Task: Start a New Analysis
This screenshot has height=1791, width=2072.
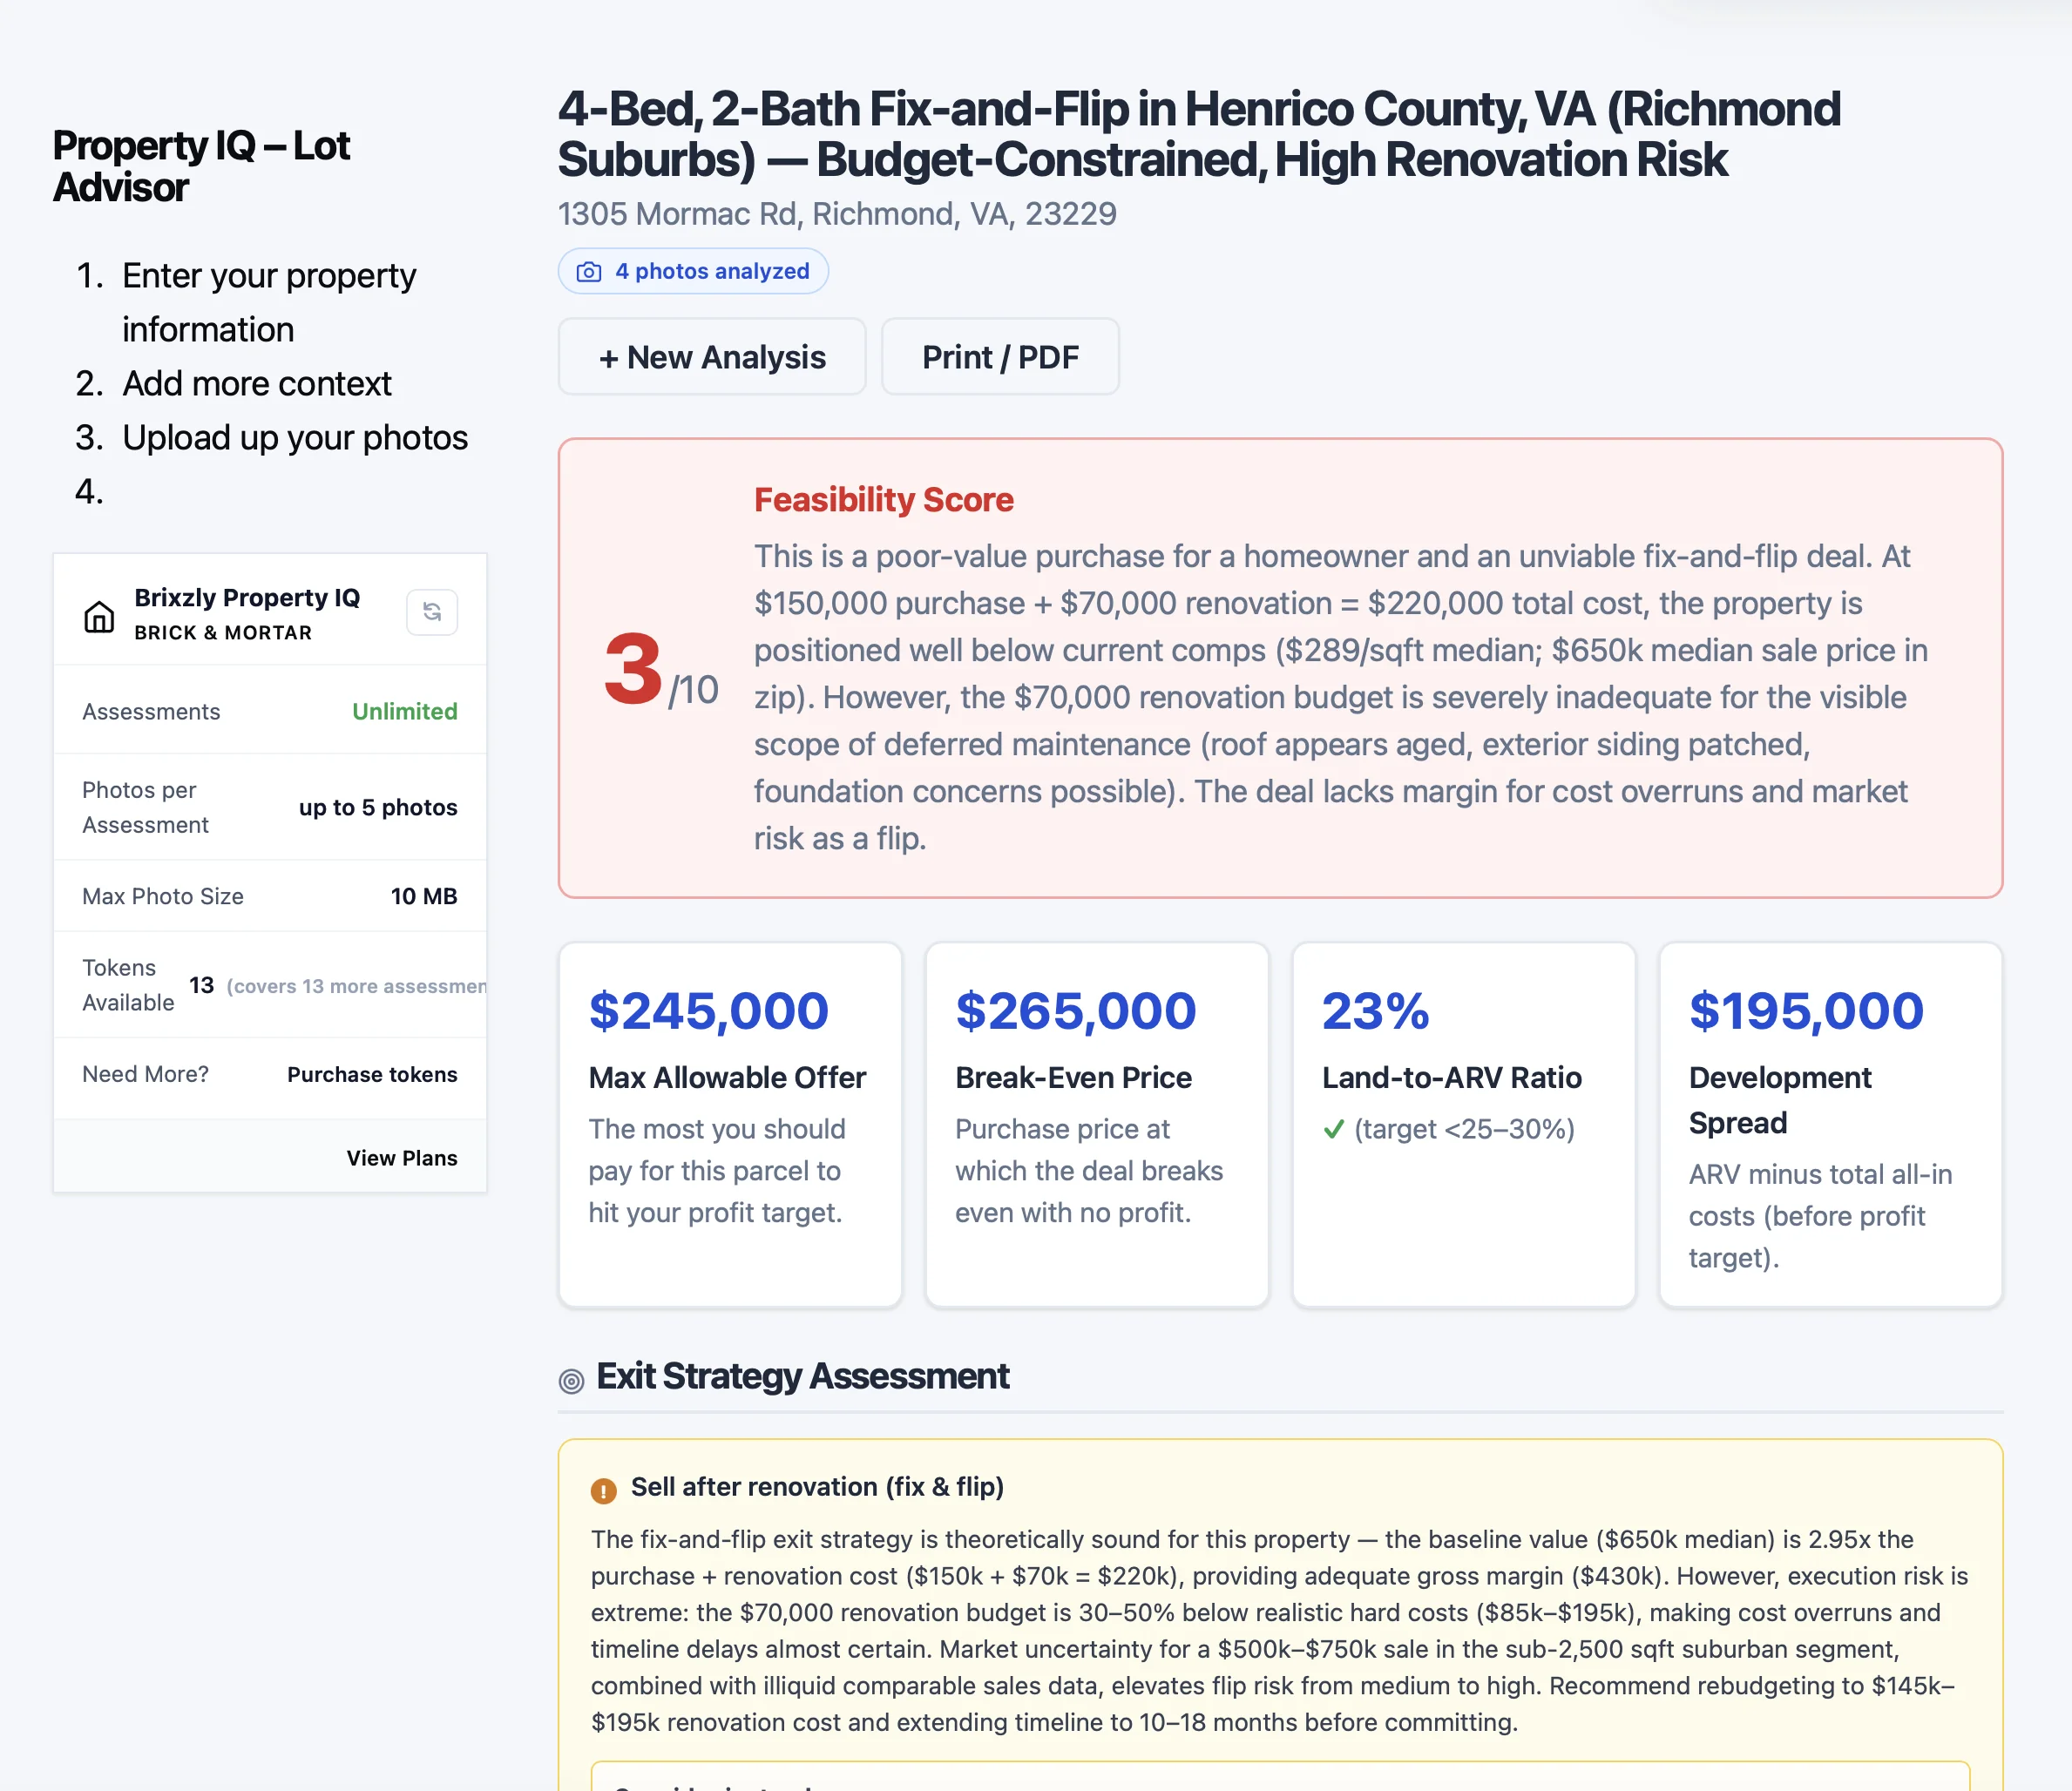Action: tap(712, 357)
